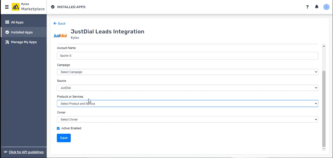Open the user profile avatar
Image resolution: width=333 pixels, height=158 pixels.
[x=326, y=7]
